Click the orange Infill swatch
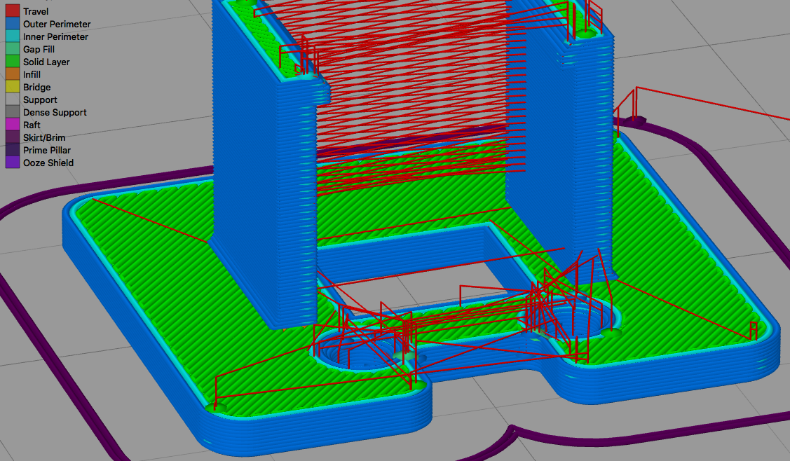The height and width of the screenshot is (461, 790). click(x=13, y=74)
